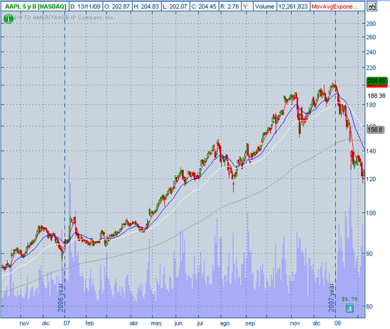
Task: Click the 60 price axis label
Action: coord(369,306)
